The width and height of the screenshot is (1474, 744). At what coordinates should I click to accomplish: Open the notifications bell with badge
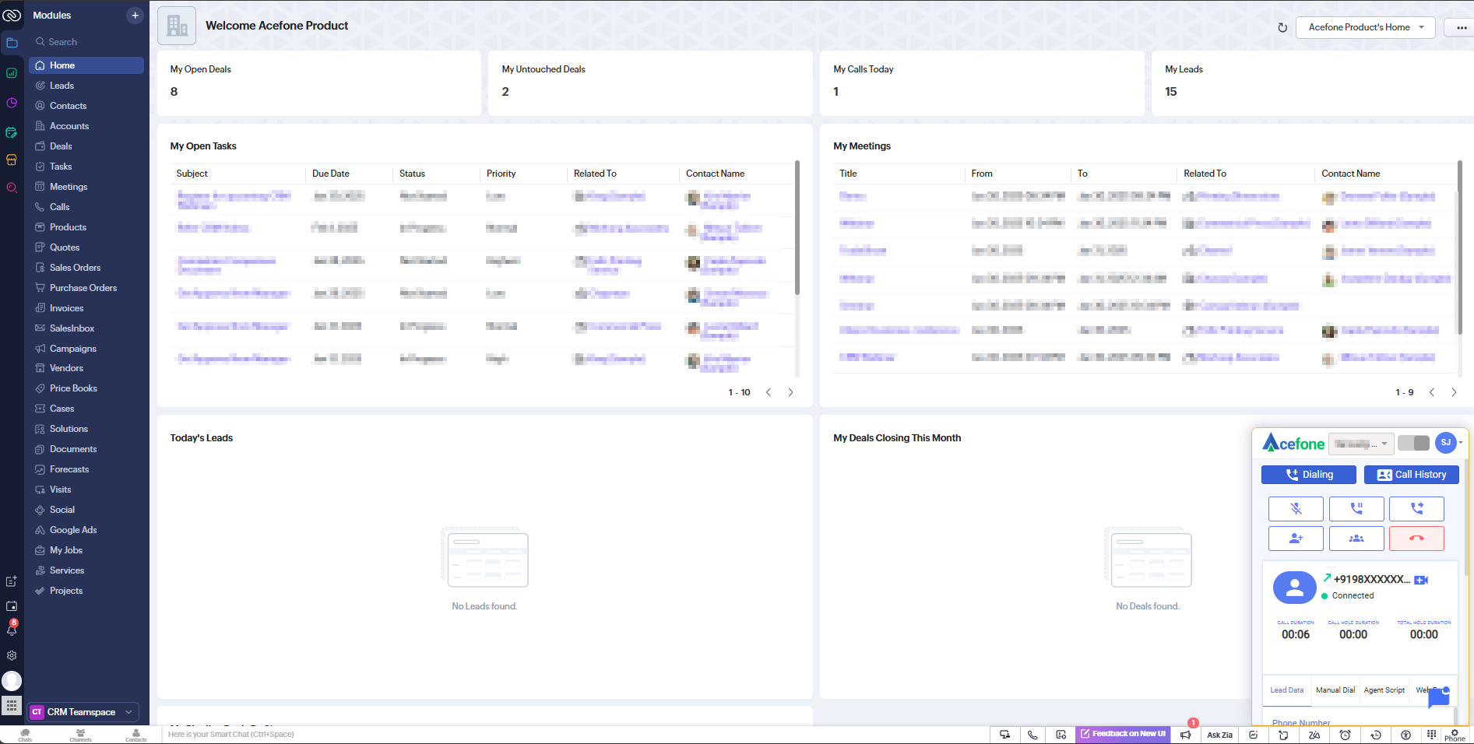[x=12, y=628]
